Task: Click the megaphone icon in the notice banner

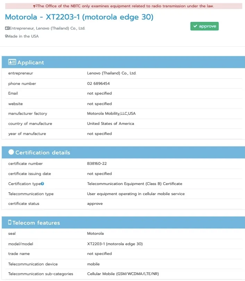Action: (x=35, y=6)
